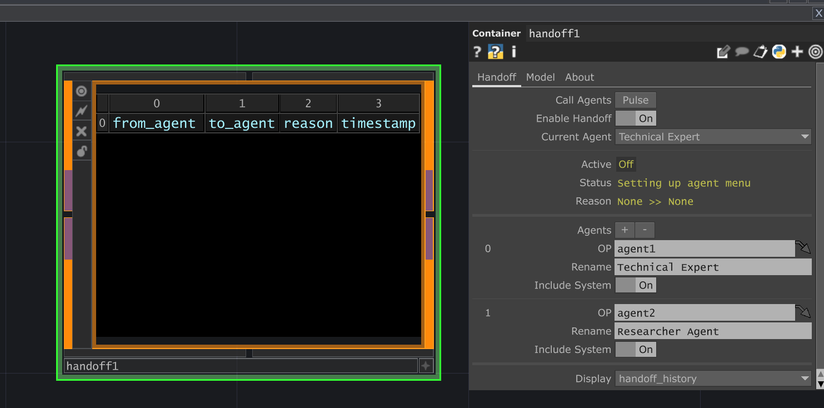Click the lightning cook flag on handoff1 node

(81, 111)
